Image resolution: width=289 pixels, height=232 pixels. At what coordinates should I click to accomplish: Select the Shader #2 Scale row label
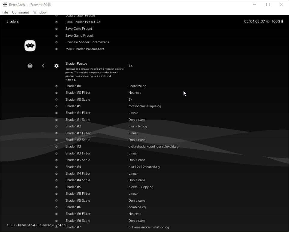[x=78, y=140]
